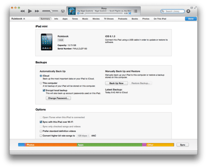Select the iCloud backup radio button
The width and height of the screenshot is (207, 168).
click(41, 76)
